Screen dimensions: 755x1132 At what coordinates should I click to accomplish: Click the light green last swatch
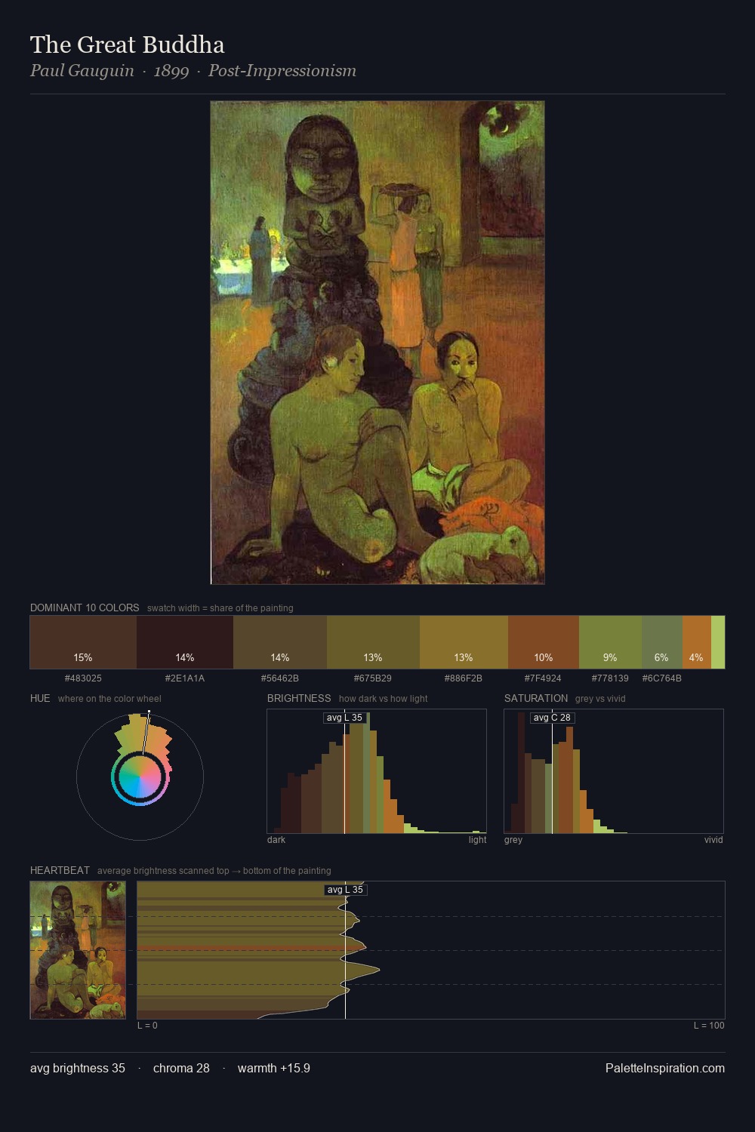[x=718, y=642]
